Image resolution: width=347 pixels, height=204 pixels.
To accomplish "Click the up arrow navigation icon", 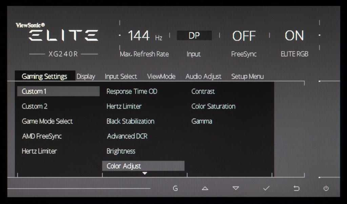I will pos(205,188).
